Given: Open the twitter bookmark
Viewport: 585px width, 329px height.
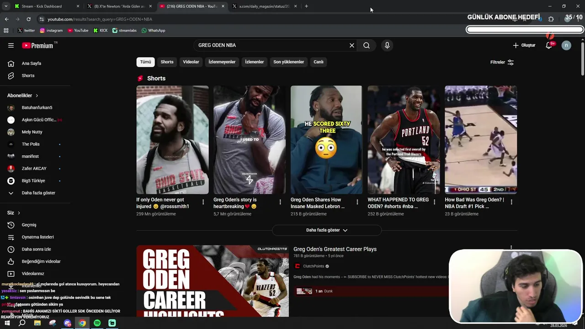Looking at the screenshot, I should pos(26,31).
